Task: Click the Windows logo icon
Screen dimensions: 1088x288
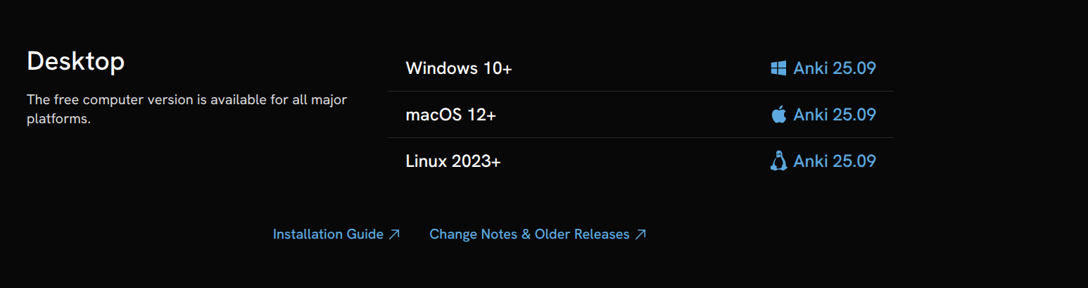Action: [778, 68]
